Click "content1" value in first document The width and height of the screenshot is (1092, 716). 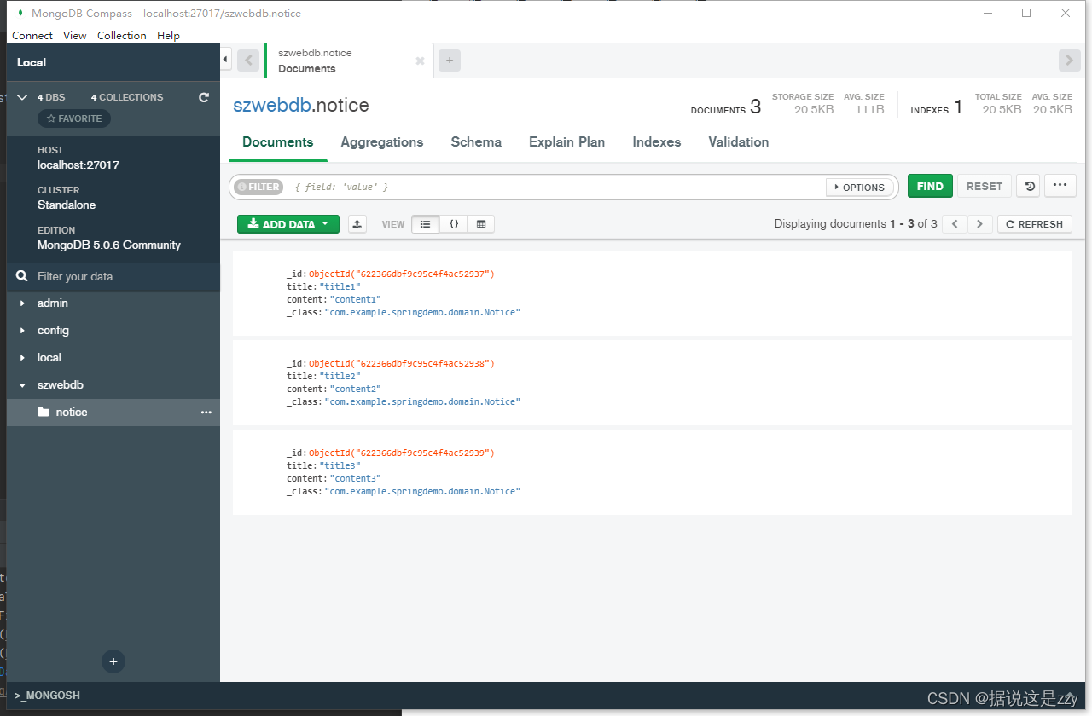pyautogui.click(x=355, y=300)
